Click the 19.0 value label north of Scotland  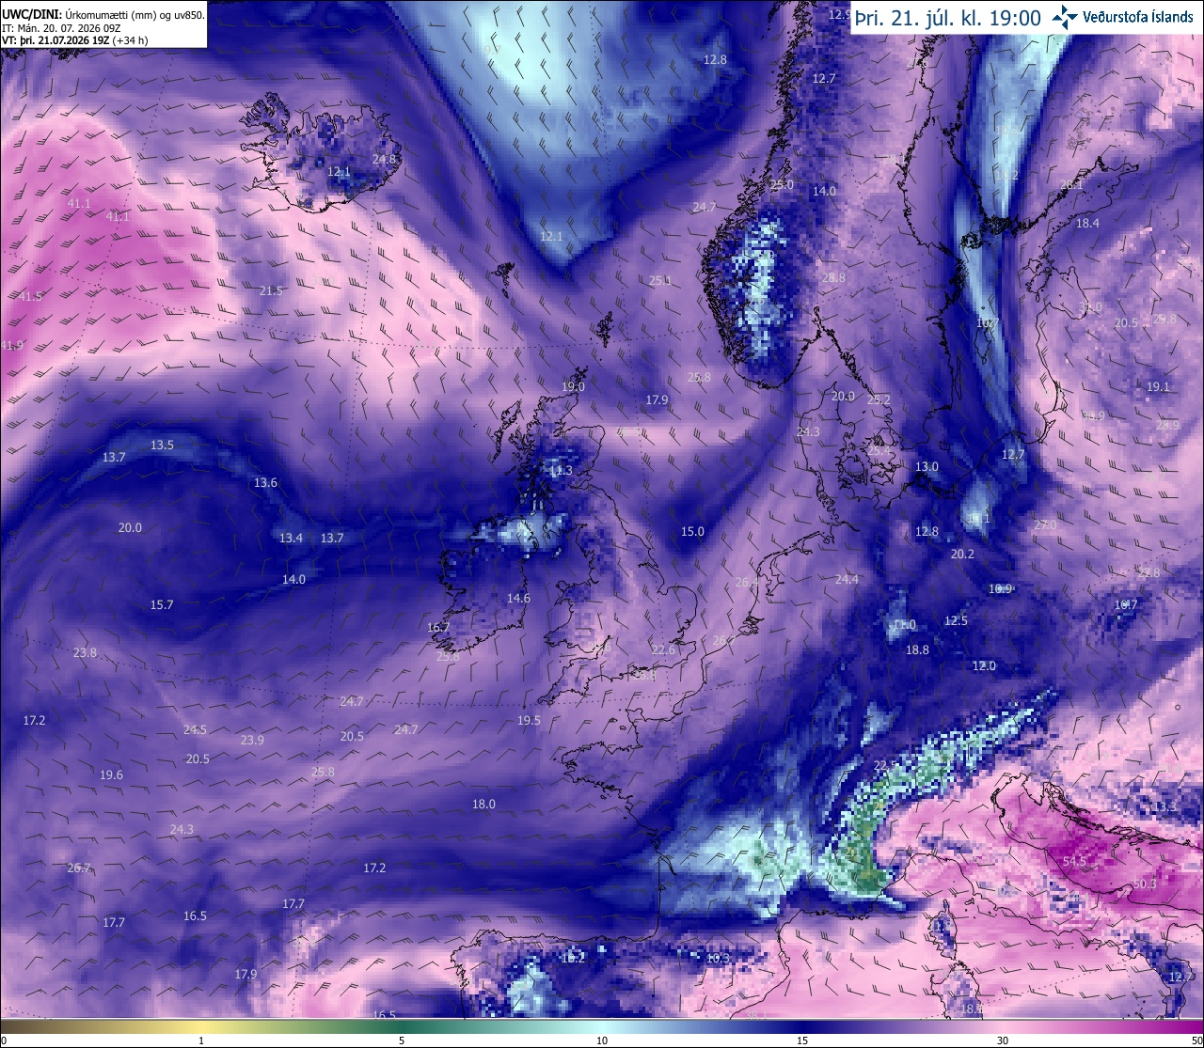[573, 386]
